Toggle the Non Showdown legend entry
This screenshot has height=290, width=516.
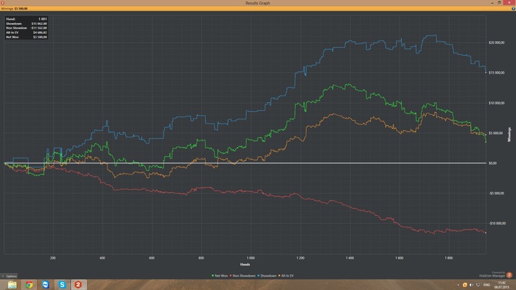[x=243, y=276]
